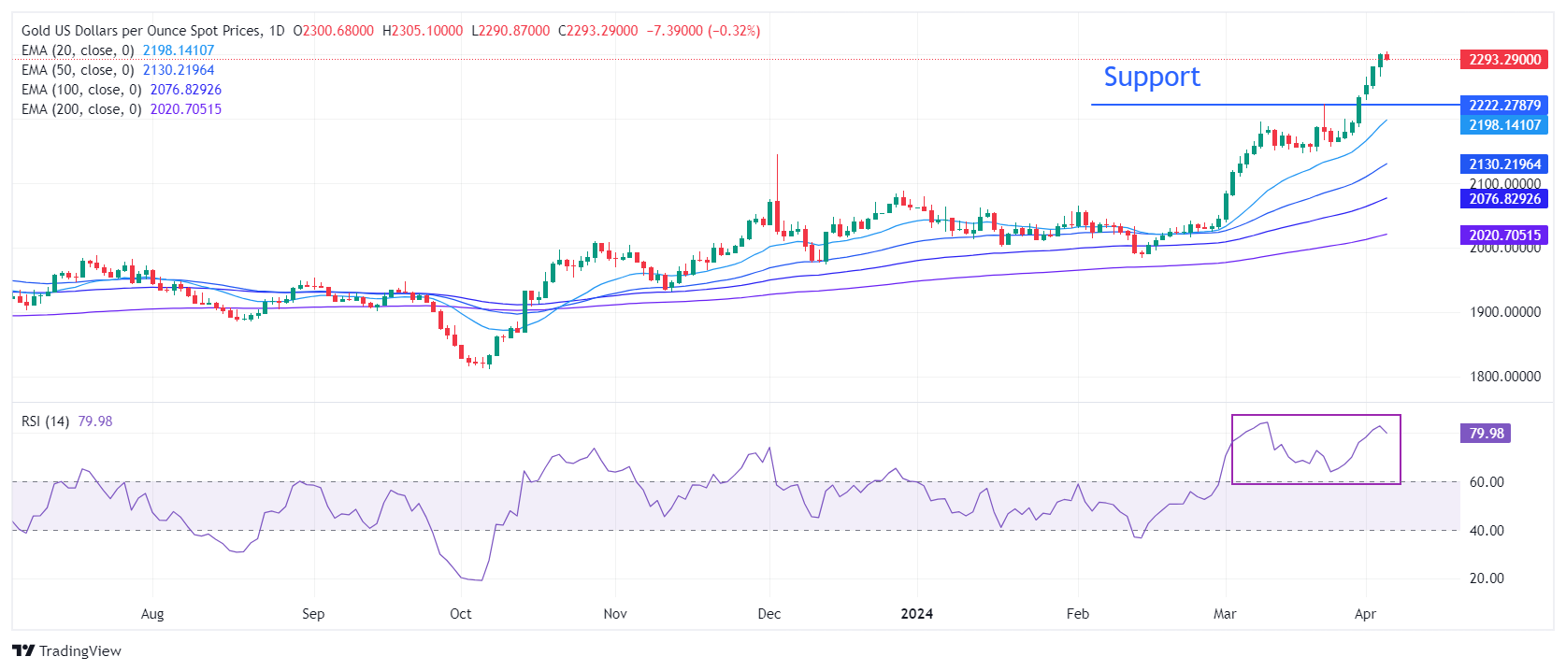Click the 2020.70515 EMA 200 price tag

click(x=1503, y=236)
